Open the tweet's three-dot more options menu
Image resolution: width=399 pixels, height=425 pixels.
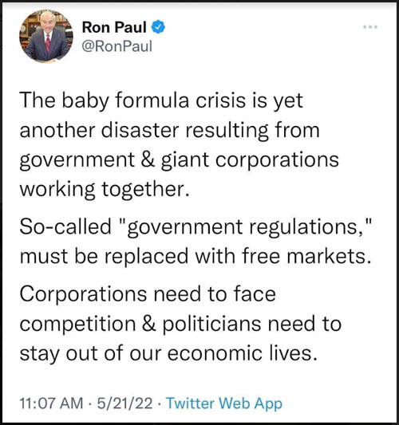tap(370, 27)
